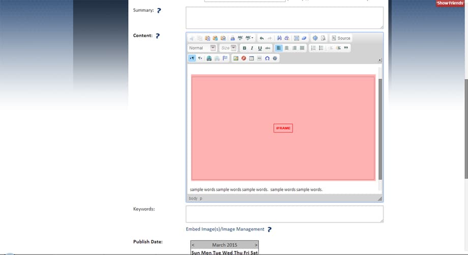
Task: Click the Insert image icon
Action: tap(236, 58)
